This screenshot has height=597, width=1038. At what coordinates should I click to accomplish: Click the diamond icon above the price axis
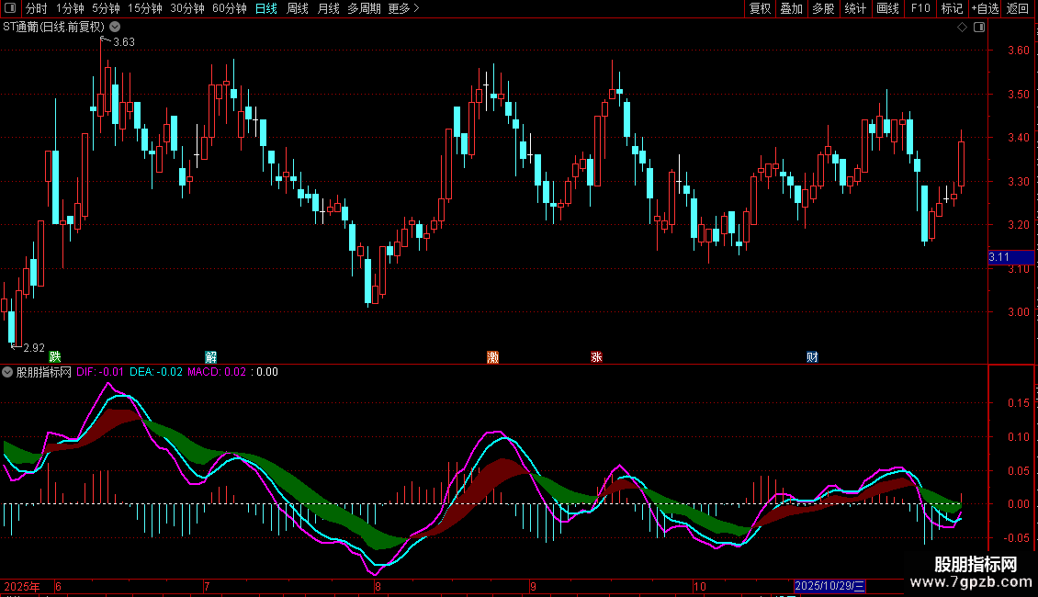(962, 28)
